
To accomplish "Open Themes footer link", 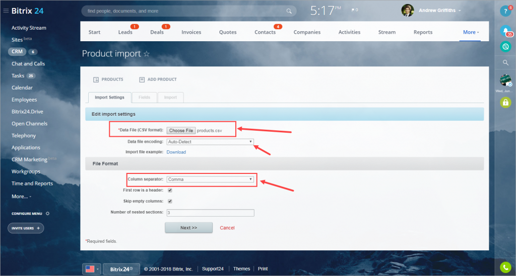I will click(241, 269).
